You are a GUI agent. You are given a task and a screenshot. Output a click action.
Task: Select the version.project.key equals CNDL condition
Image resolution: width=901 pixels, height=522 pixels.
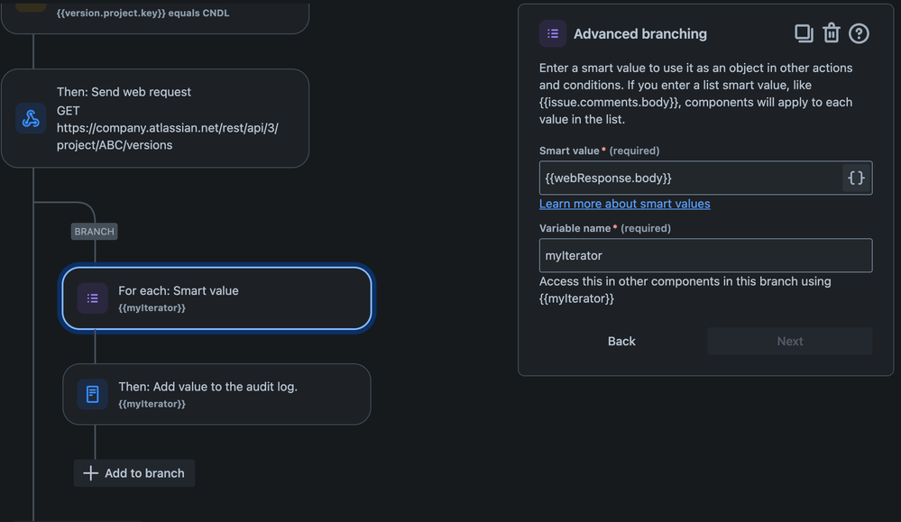point(153,14)
